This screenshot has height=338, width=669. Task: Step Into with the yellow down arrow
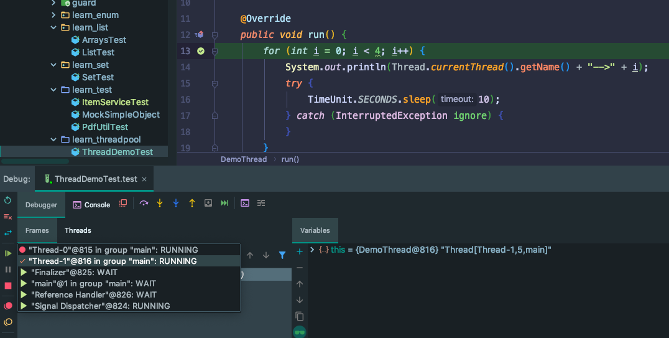pos(160,203)
